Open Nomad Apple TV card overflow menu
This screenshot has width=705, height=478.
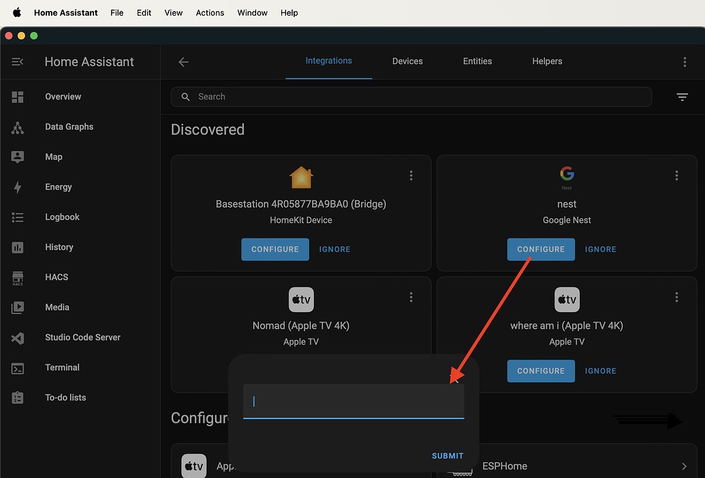point(411,297)
